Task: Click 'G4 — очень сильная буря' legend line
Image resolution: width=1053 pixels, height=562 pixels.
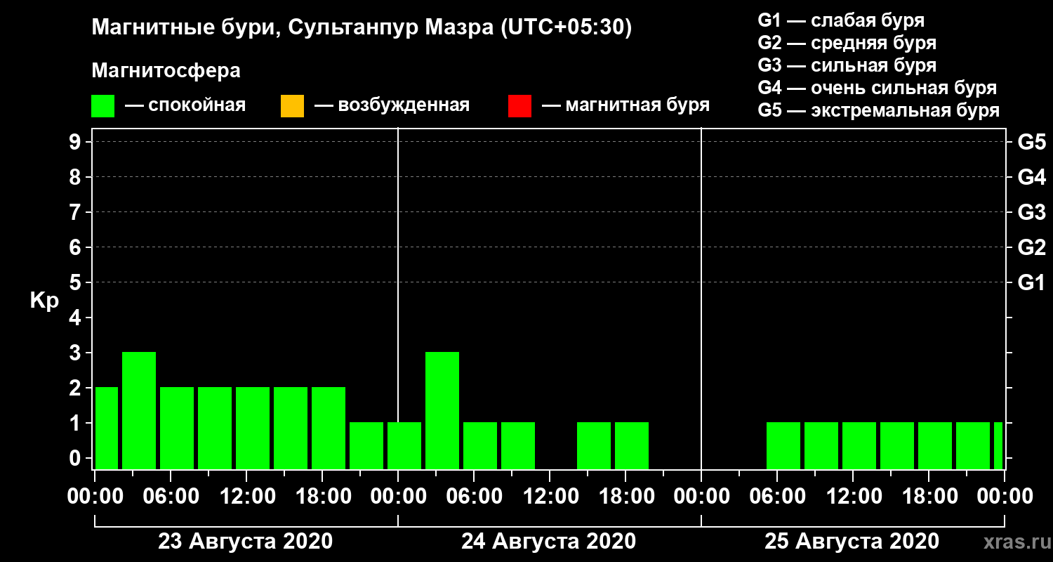Action: pyautogui.click(x=877, y=88)
